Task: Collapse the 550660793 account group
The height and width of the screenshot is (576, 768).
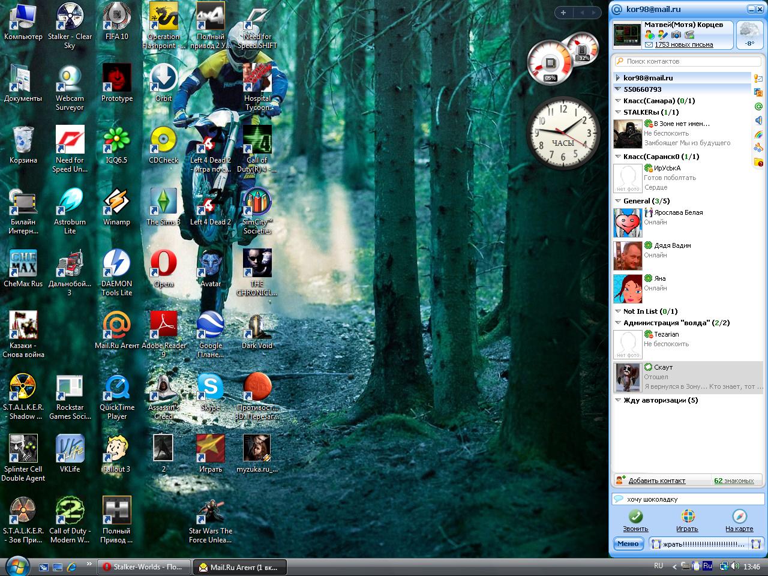Action: pyautogui.click(x=617, y=89)
